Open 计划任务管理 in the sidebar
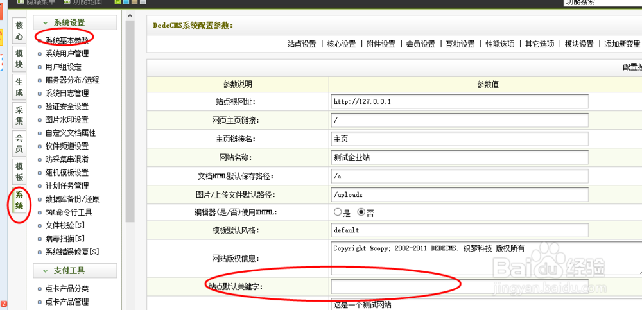This screenshot has width=642, height=310. point(67,185)
